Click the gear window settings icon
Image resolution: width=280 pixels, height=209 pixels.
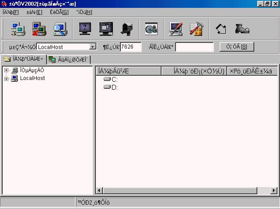151,28
